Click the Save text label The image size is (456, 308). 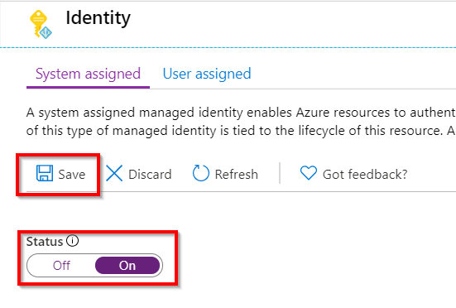point(72,175)
